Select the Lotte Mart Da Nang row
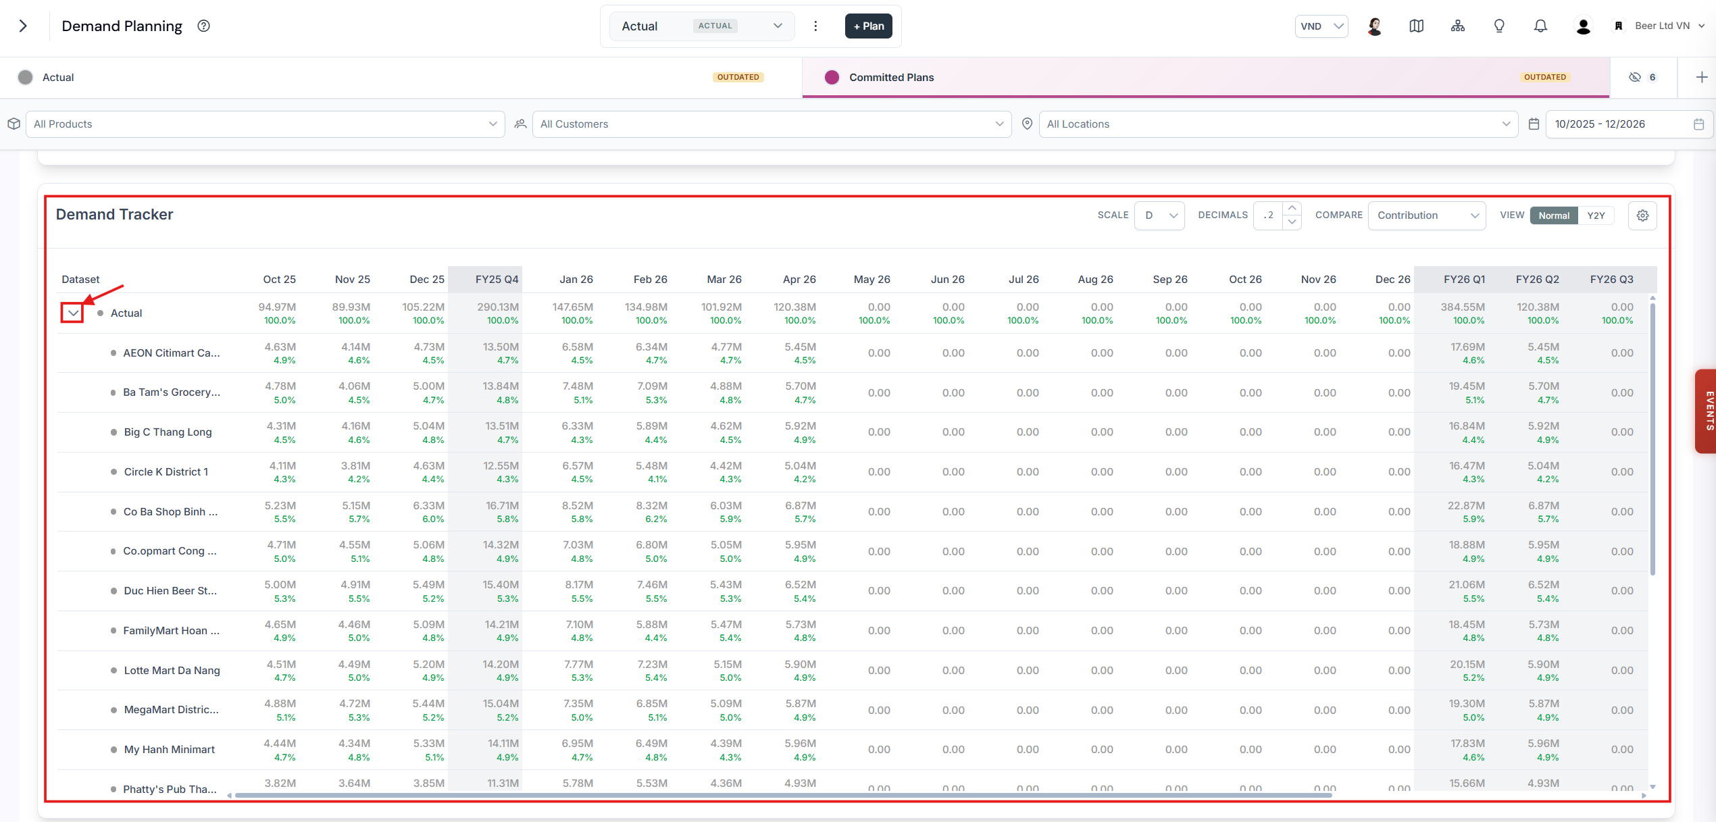Image resolution: width=1716 pixels, height=822 pixels. tap(853, 670)
